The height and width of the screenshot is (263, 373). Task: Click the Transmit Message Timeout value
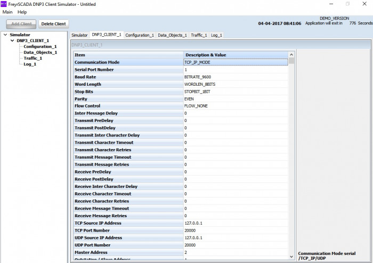(x=236, y=157)
